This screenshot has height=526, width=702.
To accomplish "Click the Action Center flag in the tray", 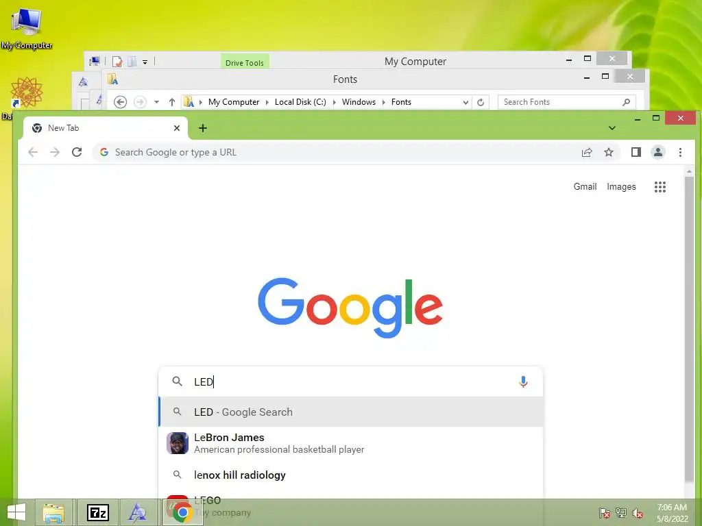I will tap(605, 512).
